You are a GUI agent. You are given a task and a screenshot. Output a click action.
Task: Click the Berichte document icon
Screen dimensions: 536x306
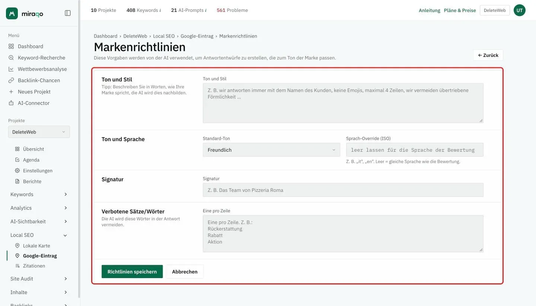click(17, 181)
